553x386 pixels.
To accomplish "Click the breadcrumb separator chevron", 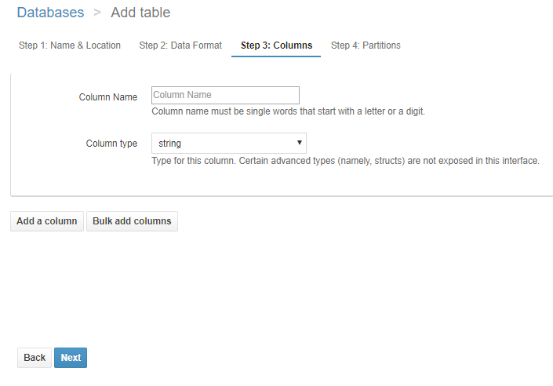I will [97, 13].
